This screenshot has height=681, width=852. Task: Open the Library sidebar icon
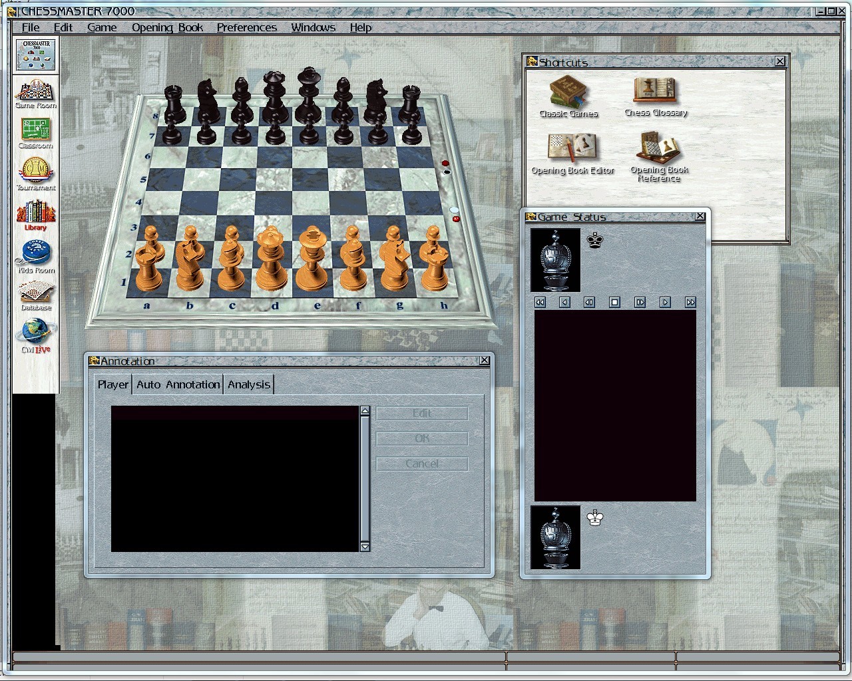tap(36, 215)
